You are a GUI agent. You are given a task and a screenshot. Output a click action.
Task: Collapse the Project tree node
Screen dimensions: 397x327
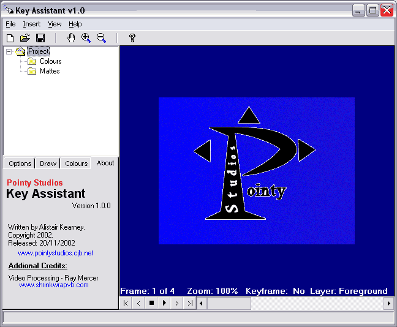pyautogui.click(x=9, y=51)
